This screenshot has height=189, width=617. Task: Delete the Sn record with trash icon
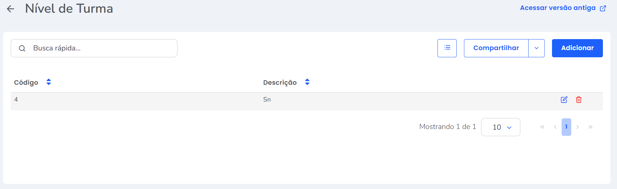(x=579, y=100)
